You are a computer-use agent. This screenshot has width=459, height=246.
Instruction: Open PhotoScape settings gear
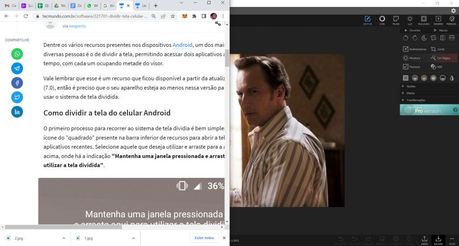[x=453, y=11]
